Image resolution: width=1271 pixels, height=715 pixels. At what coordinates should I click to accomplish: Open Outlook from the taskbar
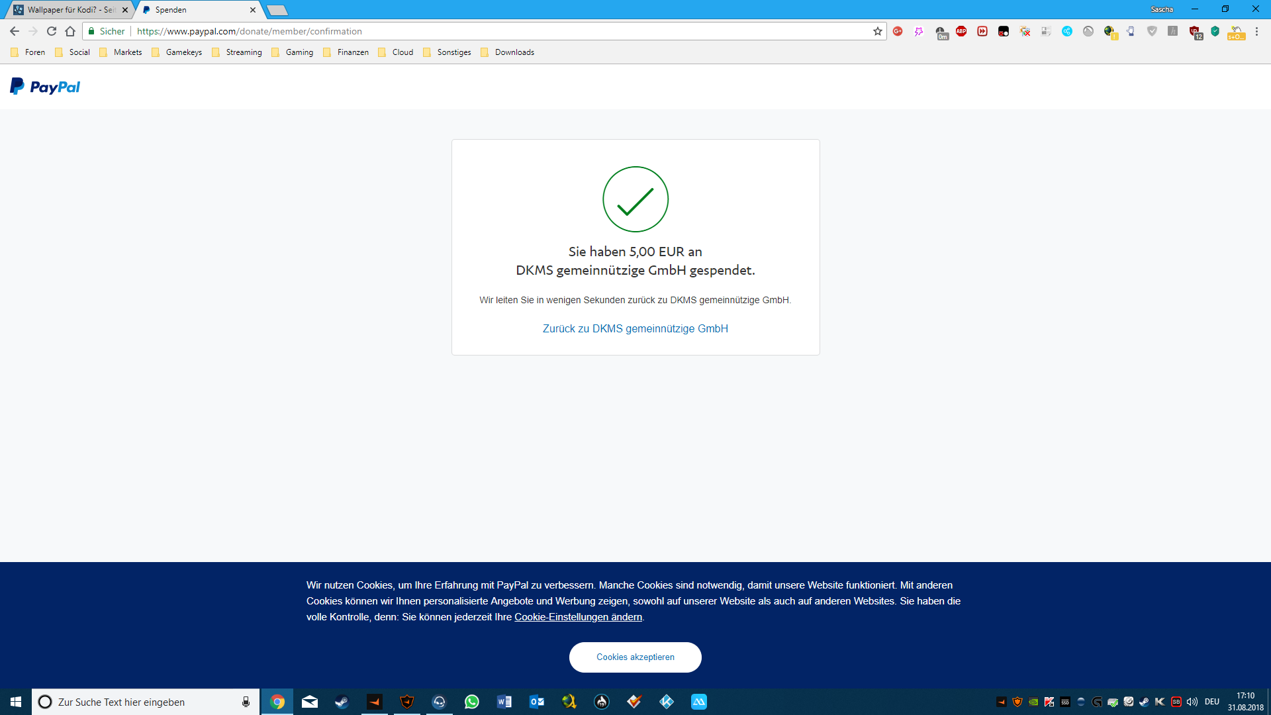pos(537,702)
